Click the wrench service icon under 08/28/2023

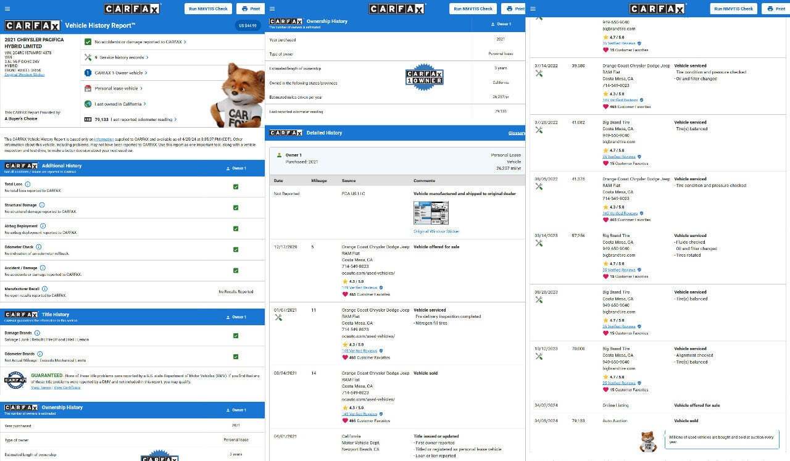(539, 300)
